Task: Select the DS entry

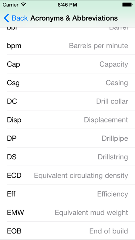Action: [x=67, y=157]
